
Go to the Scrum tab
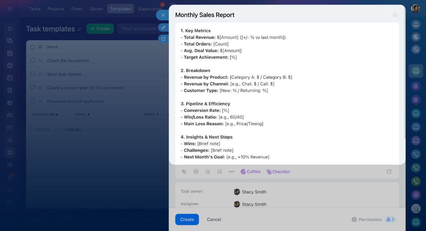point(96,9)
